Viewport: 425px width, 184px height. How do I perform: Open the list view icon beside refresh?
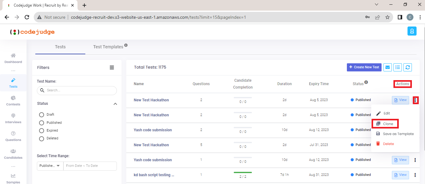tap(397, 67)
